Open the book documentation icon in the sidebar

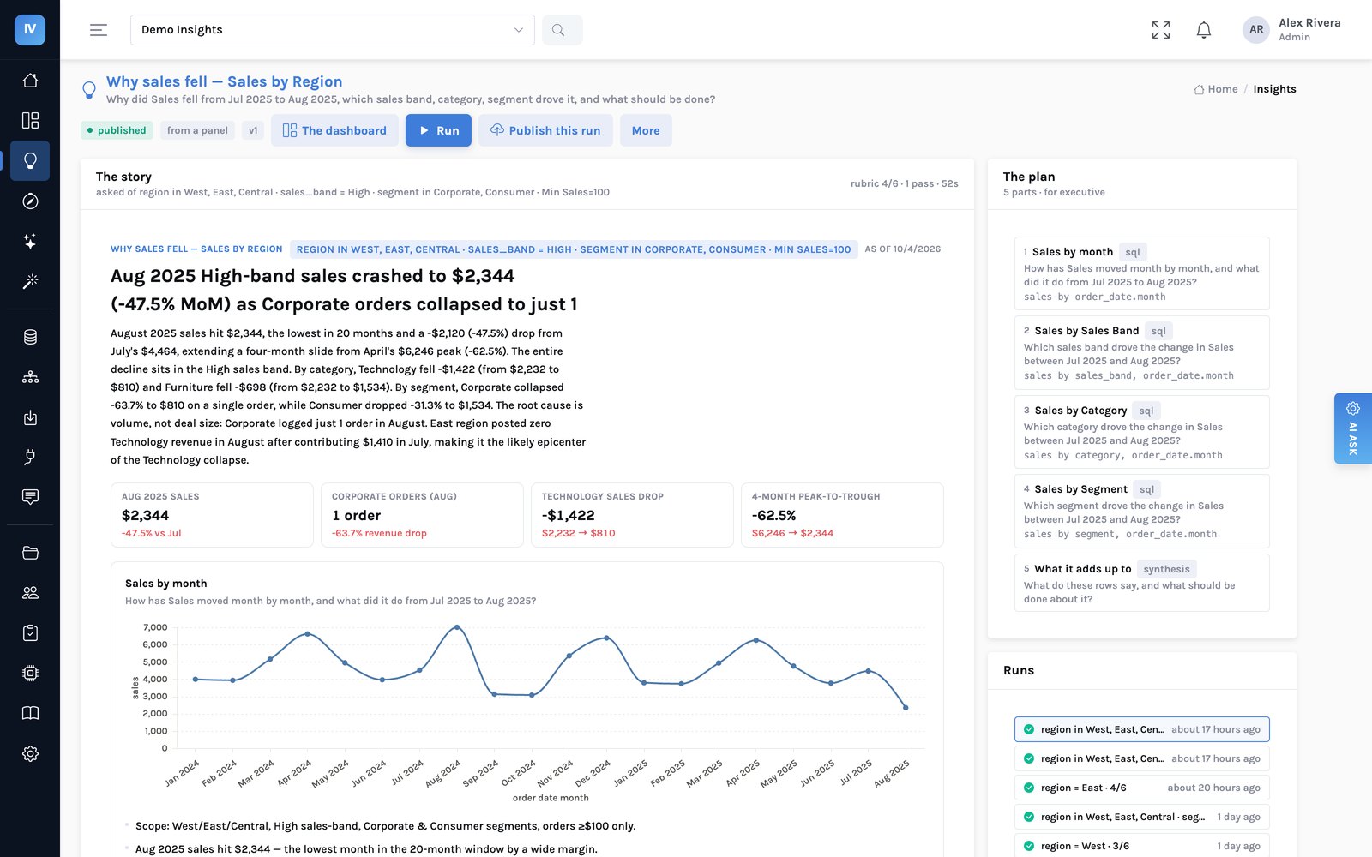tap(30, 713)
